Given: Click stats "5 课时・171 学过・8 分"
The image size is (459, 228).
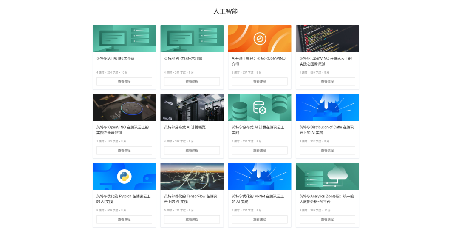Looking at the screenshot, I should click(x=179, y=210).
